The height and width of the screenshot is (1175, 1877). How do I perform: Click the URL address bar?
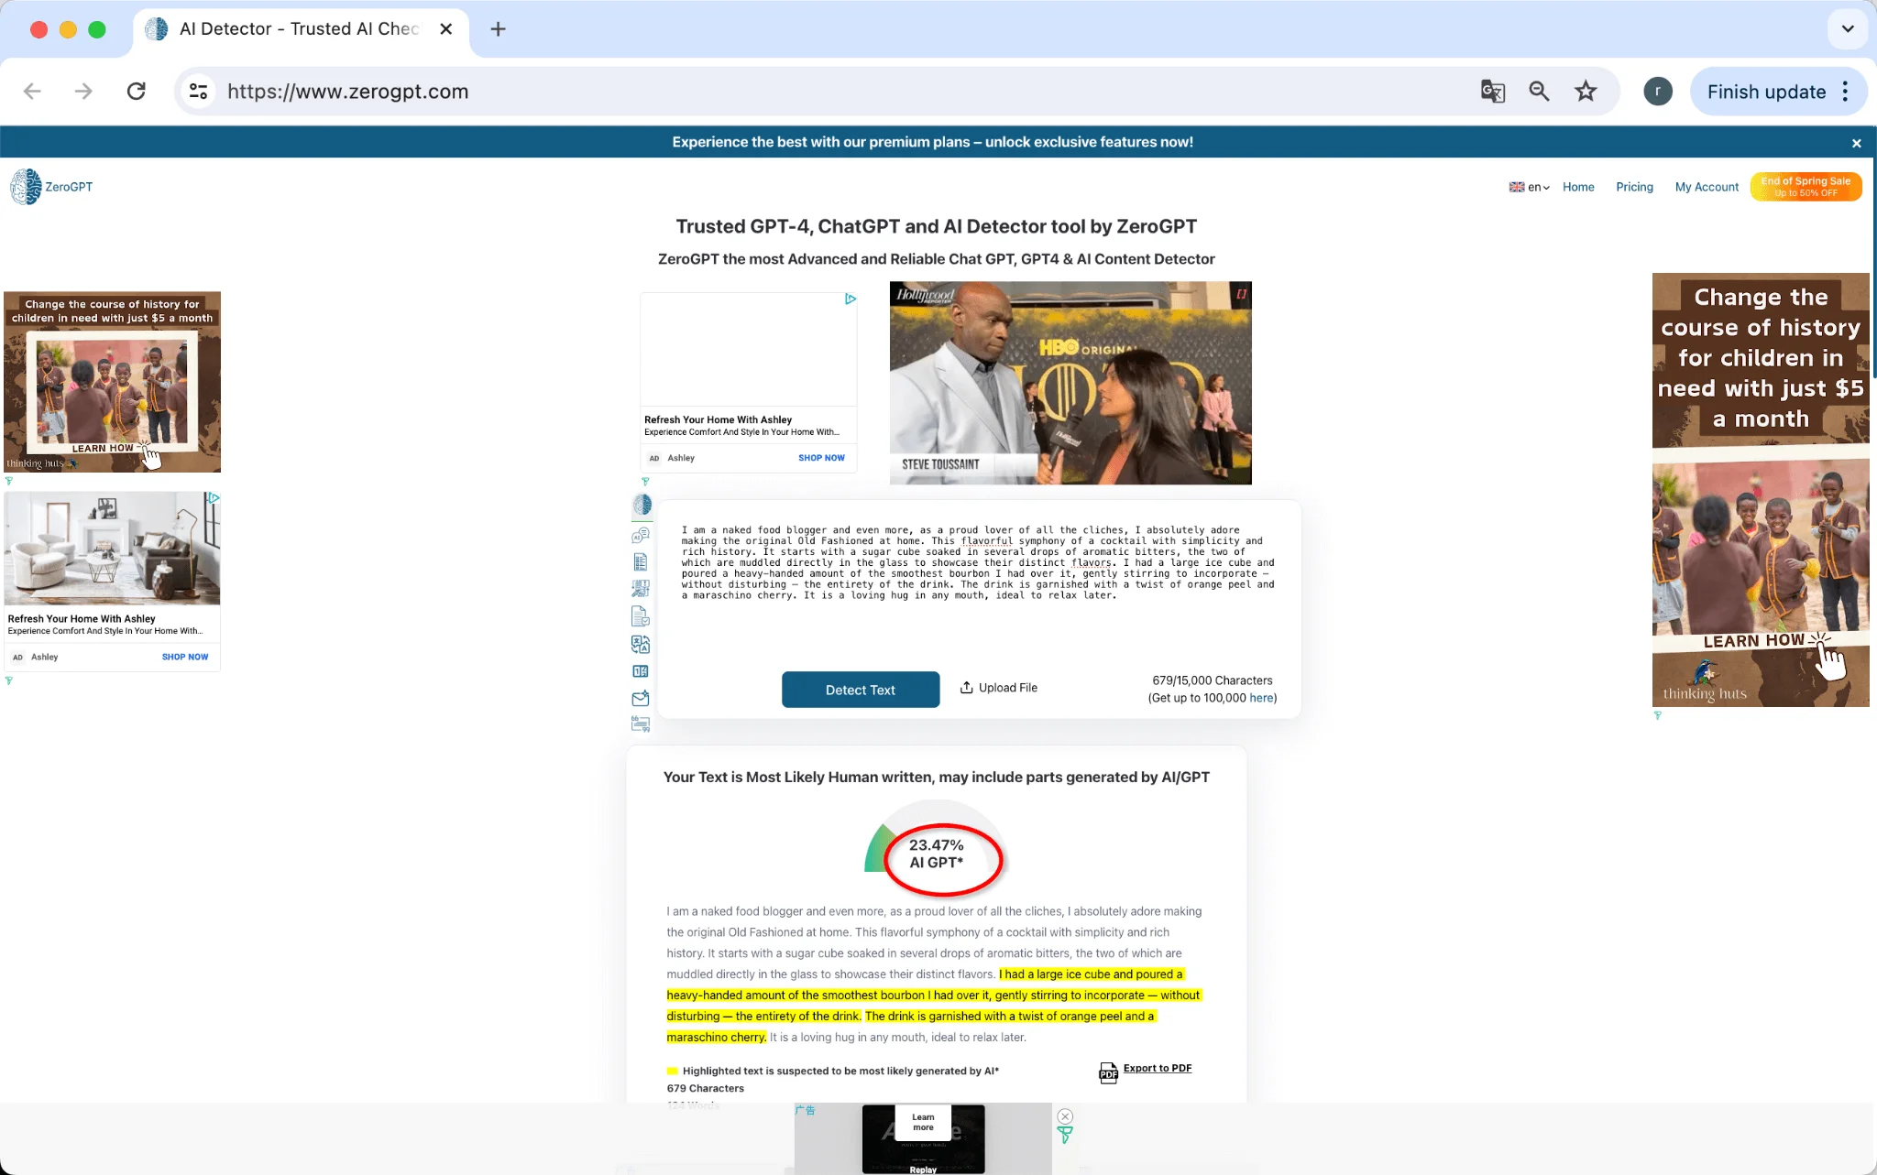[x=825, y=92]
